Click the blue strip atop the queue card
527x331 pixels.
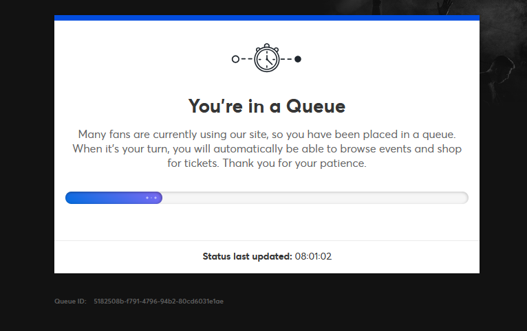(266, 18)
